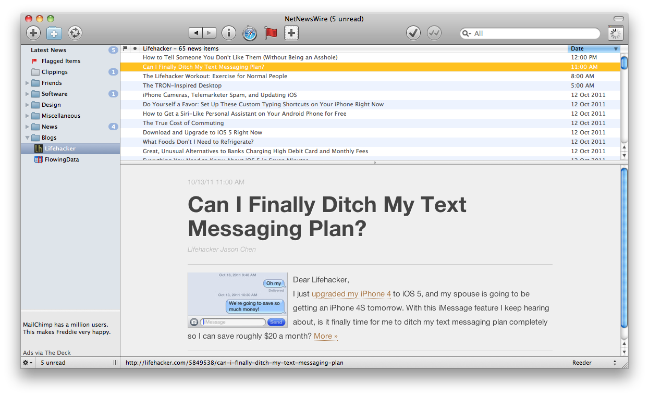Select the News folder label
The height and width of the screenshot is (397, 649).
(50, 127)
